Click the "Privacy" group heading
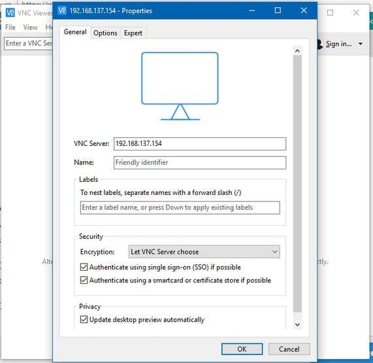This screenshot has width=373, height=363. (x=90, y=307)
